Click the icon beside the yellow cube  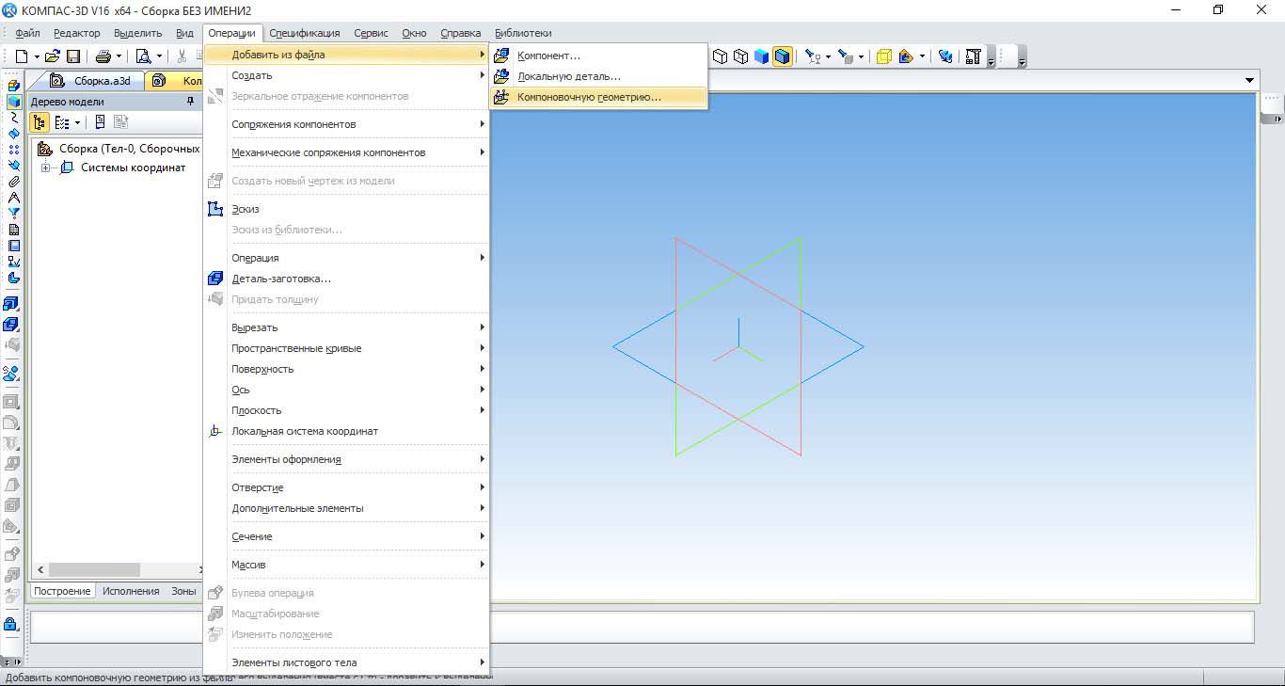(x=906, y=56)
